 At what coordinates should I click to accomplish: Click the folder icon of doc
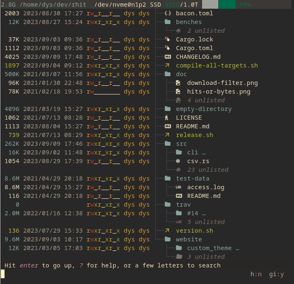tap(168, 74)
